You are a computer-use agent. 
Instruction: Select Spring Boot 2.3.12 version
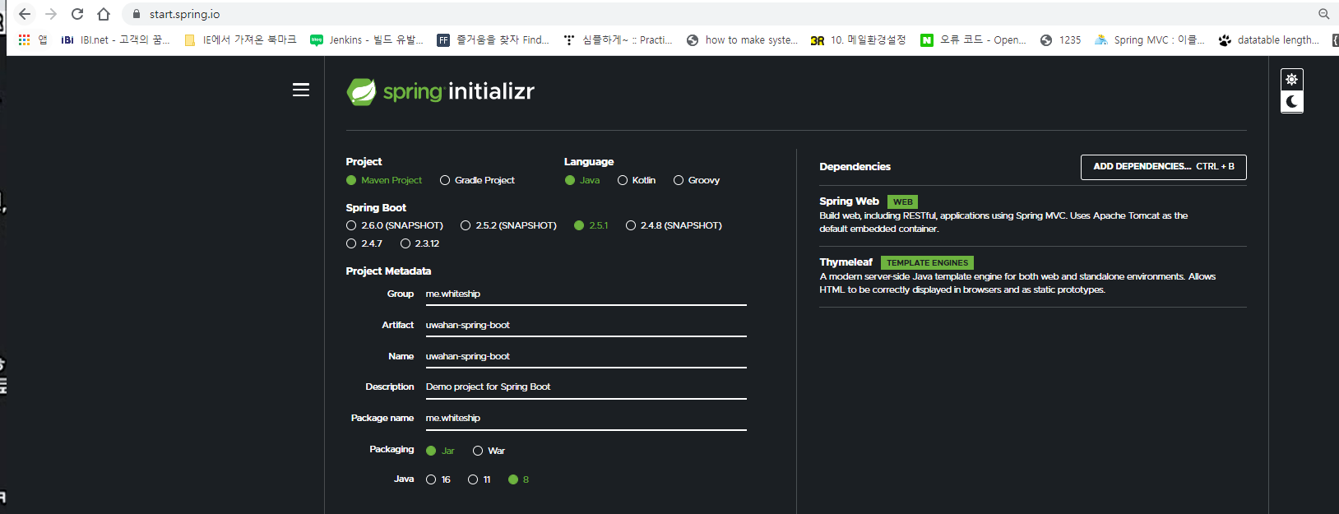[405, 243]
